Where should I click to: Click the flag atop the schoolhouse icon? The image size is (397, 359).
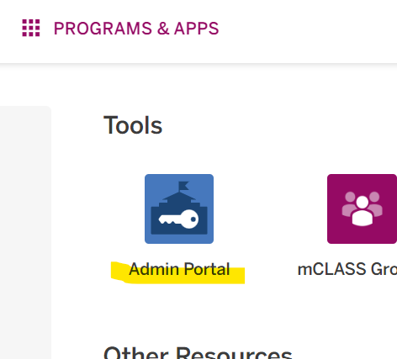tap(183, 186)
